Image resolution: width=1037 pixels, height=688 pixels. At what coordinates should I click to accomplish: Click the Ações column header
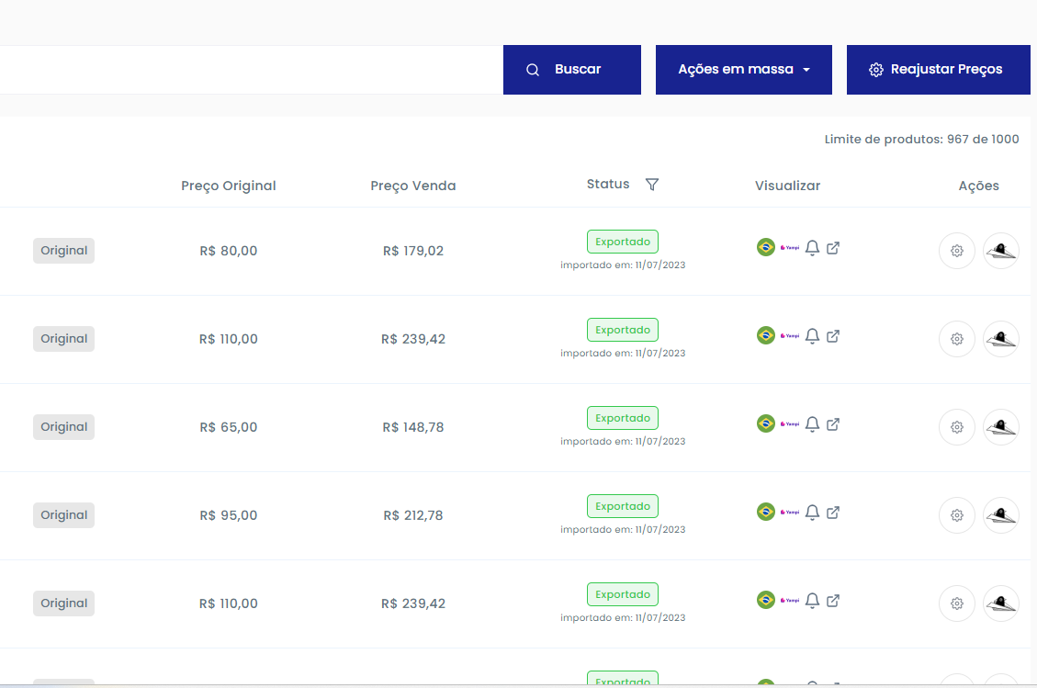pyautogui.click(x=979, y=186)
